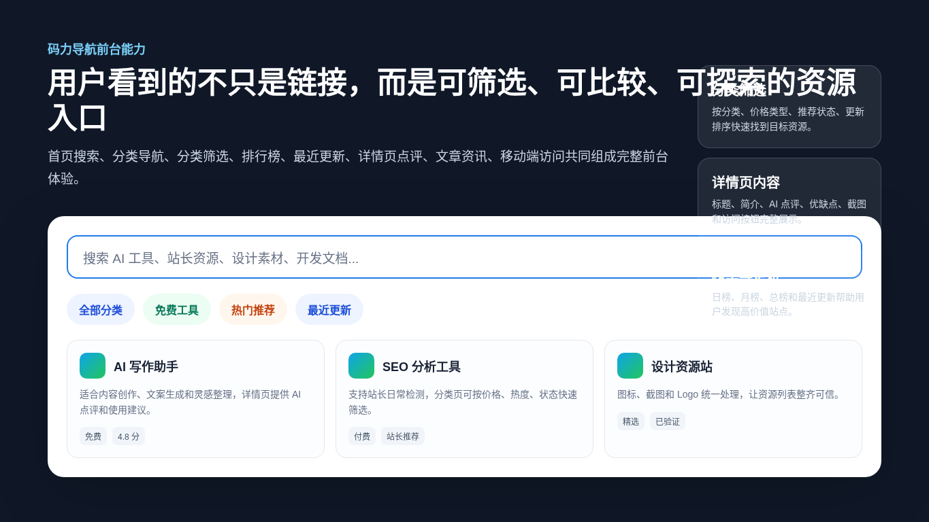Click the 免费 tag on AI 写作助手

tap(93, 436)
